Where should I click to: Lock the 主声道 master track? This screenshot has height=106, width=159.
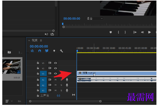pos(38,95)
